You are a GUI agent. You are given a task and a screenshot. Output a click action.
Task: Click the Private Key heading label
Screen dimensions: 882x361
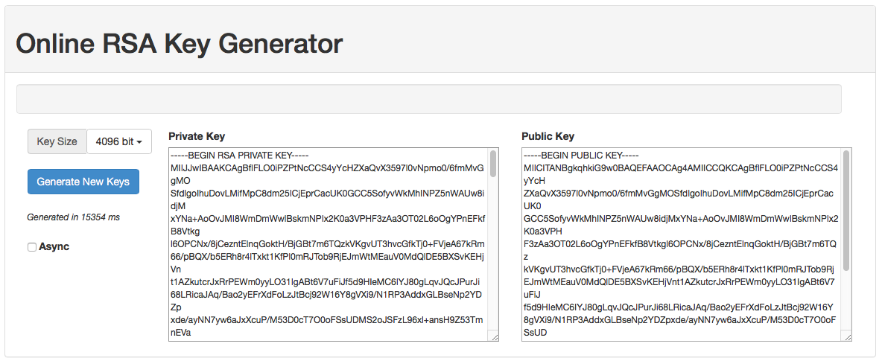pyautogui.click(x=197, y=136)
